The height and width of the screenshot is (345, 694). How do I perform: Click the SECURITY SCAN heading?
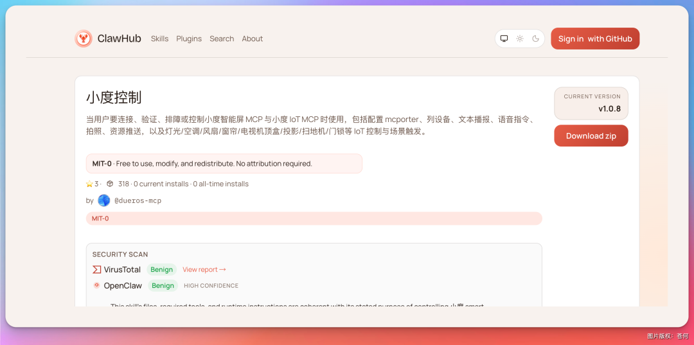[x=120, y=254]
